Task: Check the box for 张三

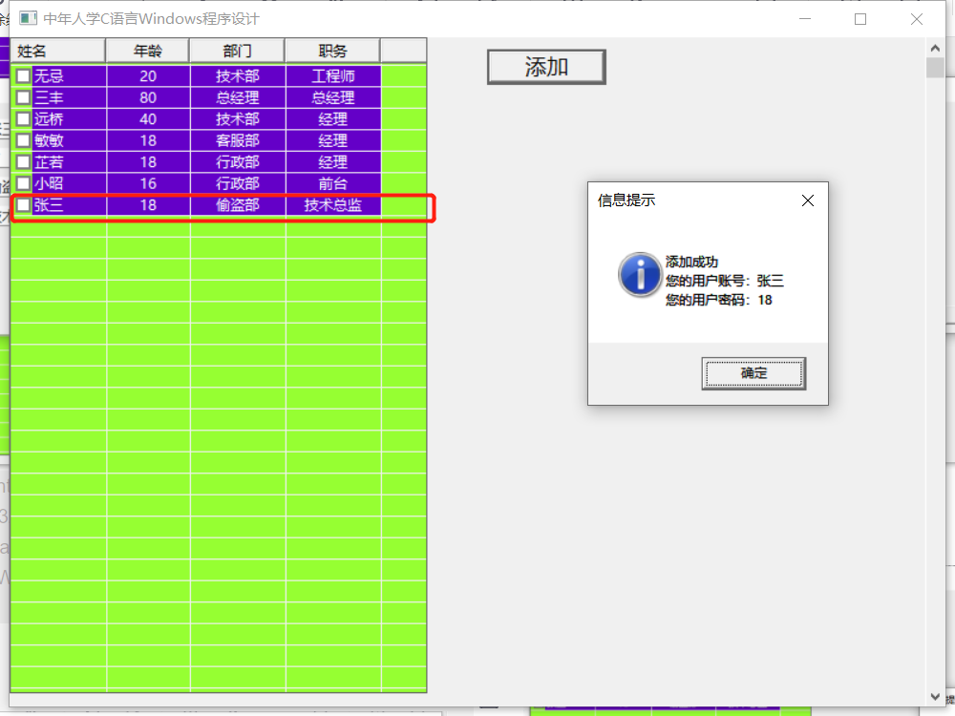Action: click(23, 205)
